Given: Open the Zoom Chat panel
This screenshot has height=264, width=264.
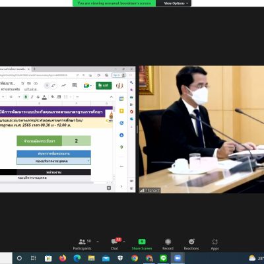Looking at the screenshot, I should coord(114,244).
